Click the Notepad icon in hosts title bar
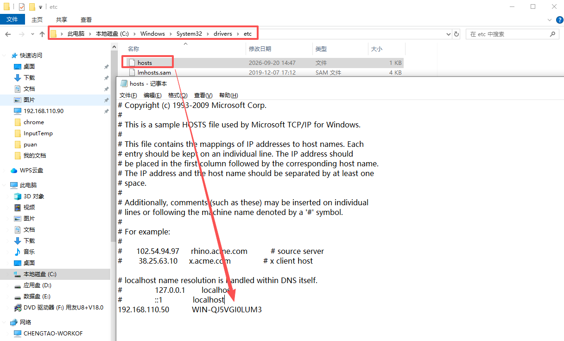The height and width of the screenshot is (341, 564). 124,83
